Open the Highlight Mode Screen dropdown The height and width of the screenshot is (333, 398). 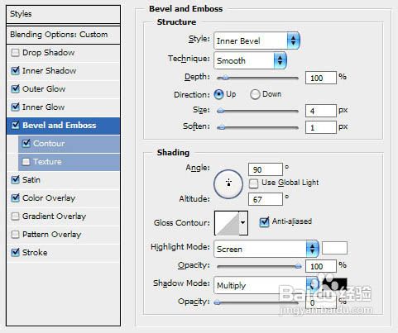266,249
